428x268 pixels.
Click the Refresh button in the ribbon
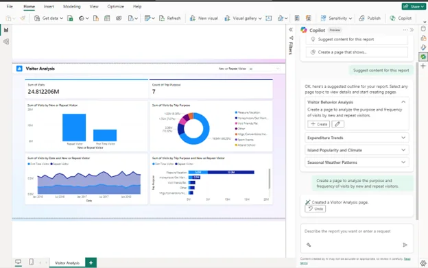pos(170,19)
